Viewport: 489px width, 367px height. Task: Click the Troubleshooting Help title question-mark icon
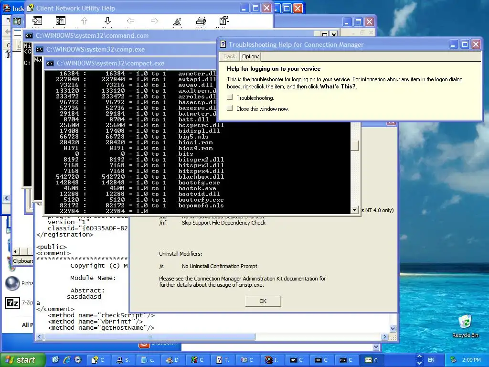[223, 44]
